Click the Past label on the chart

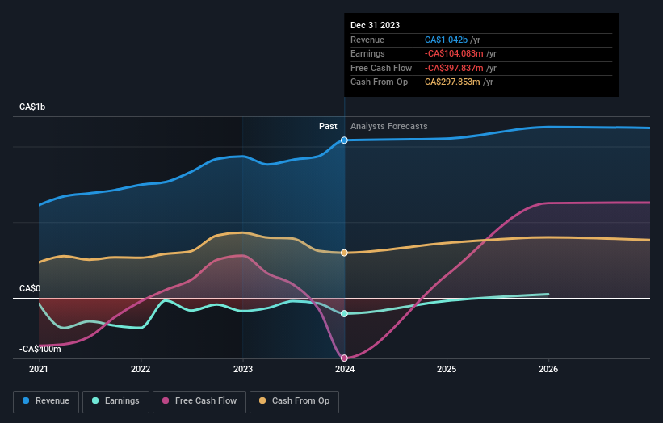coord(328,127)
